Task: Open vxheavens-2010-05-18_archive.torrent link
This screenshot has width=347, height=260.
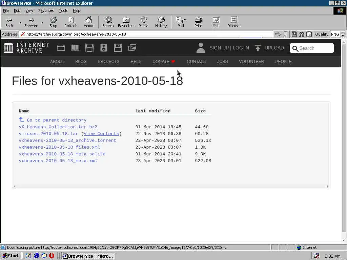Action: pyautogui.click(x=67, y=140)
